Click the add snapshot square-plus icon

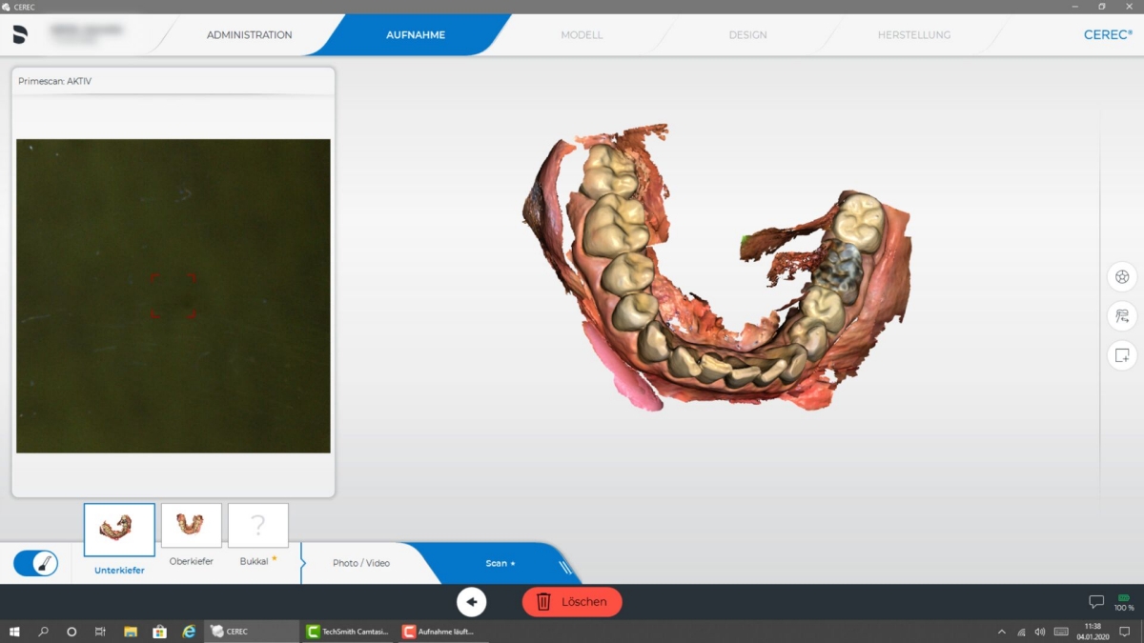click(x=1122, y=355)
